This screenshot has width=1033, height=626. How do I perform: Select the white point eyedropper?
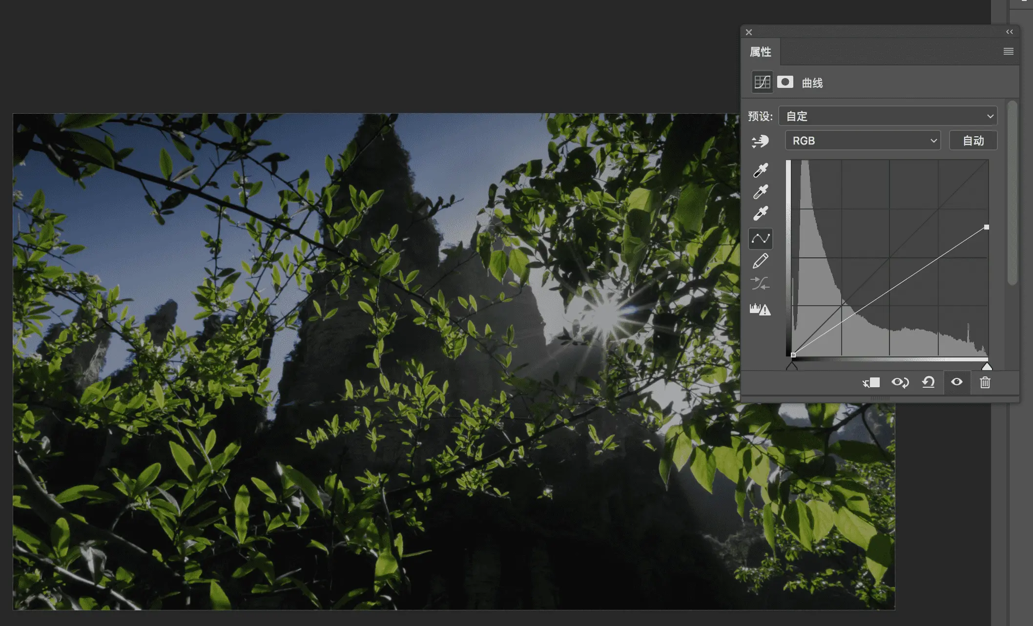click(x=760, y=213)
